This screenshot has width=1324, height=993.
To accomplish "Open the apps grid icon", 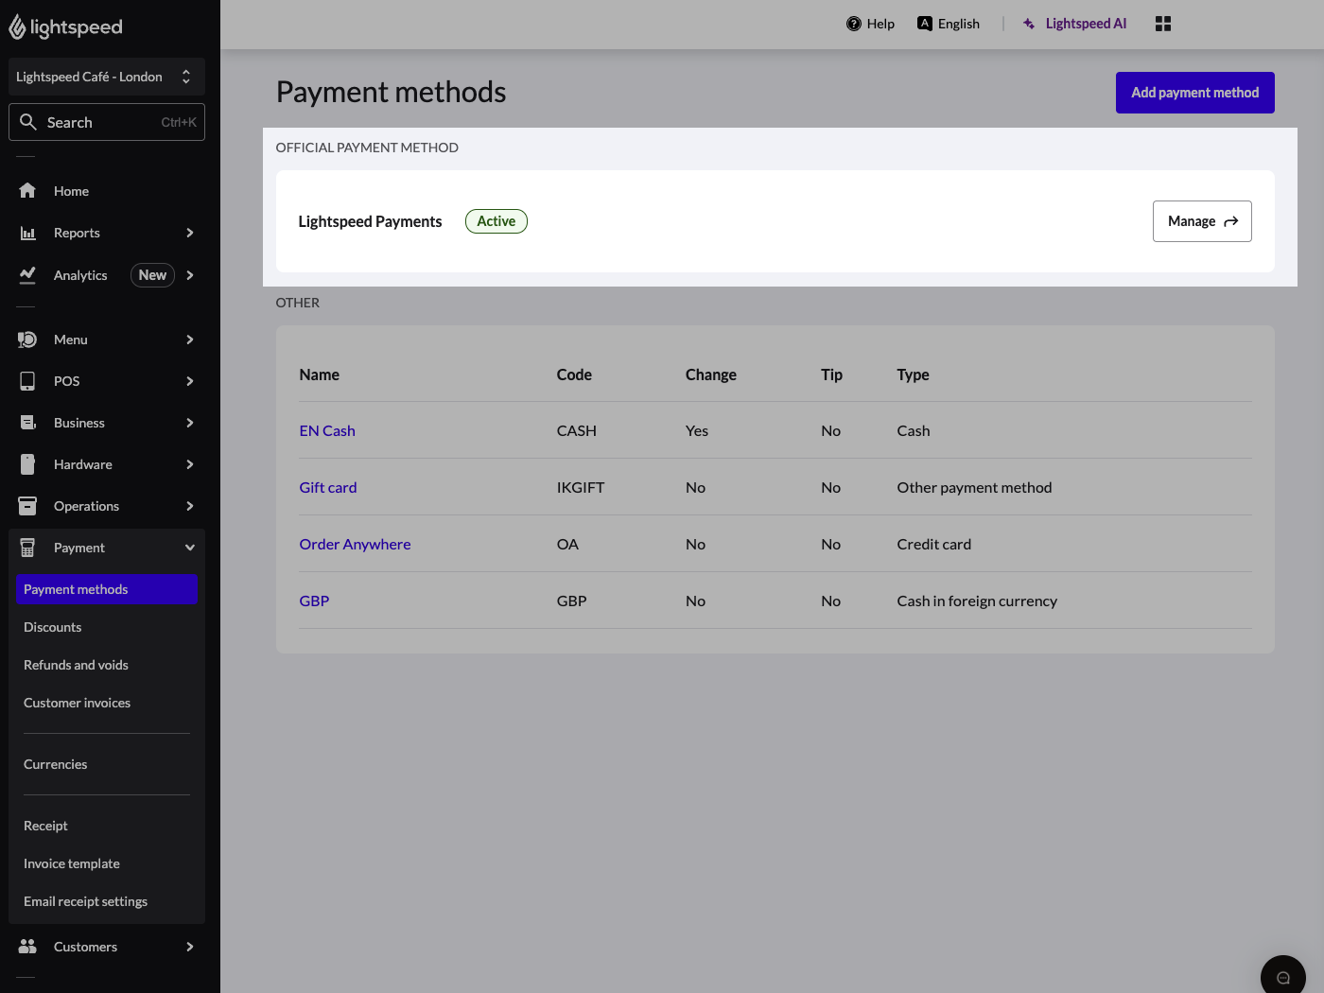I will pyautogui.click(x=1162, y=23).
